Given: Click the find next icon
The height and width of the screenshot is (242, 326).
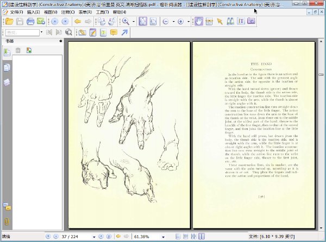Looking at the screenshot, I should pos(59,32).
